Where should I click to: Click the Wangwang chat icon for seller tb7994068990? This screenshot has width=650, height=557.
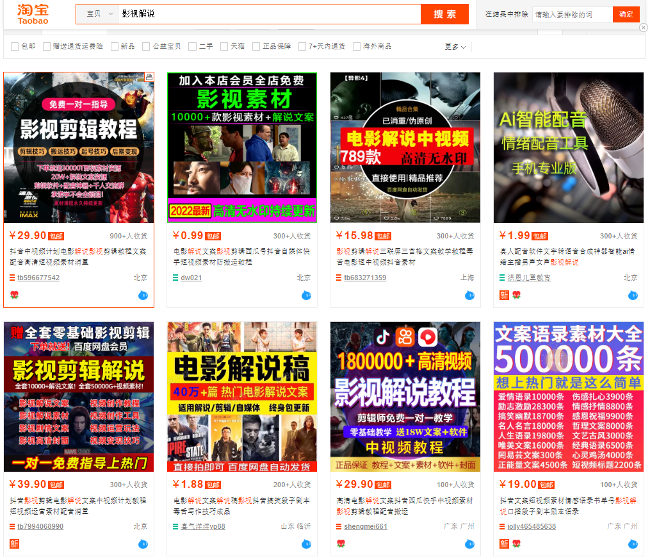[143, 544]
